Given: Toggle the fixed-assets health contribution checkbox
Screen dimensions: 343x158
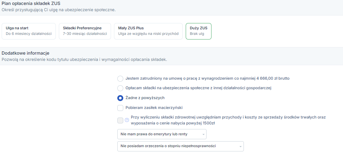Looking at the screenshot, I should click(x=120, y=120).
